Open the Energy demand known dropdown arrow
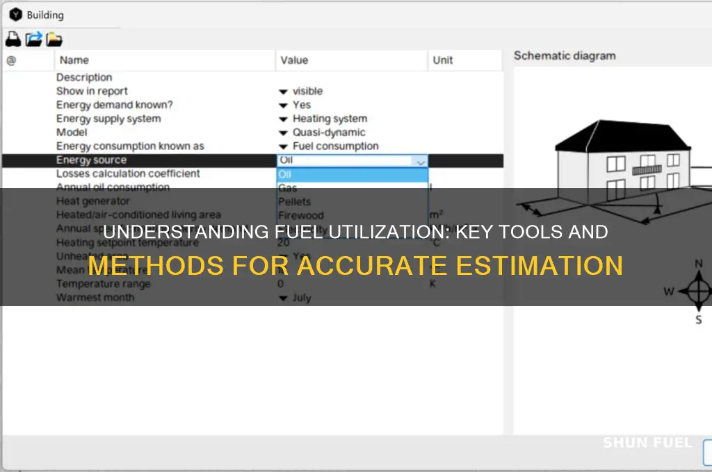The image size is (712, 472). [284, 106]
